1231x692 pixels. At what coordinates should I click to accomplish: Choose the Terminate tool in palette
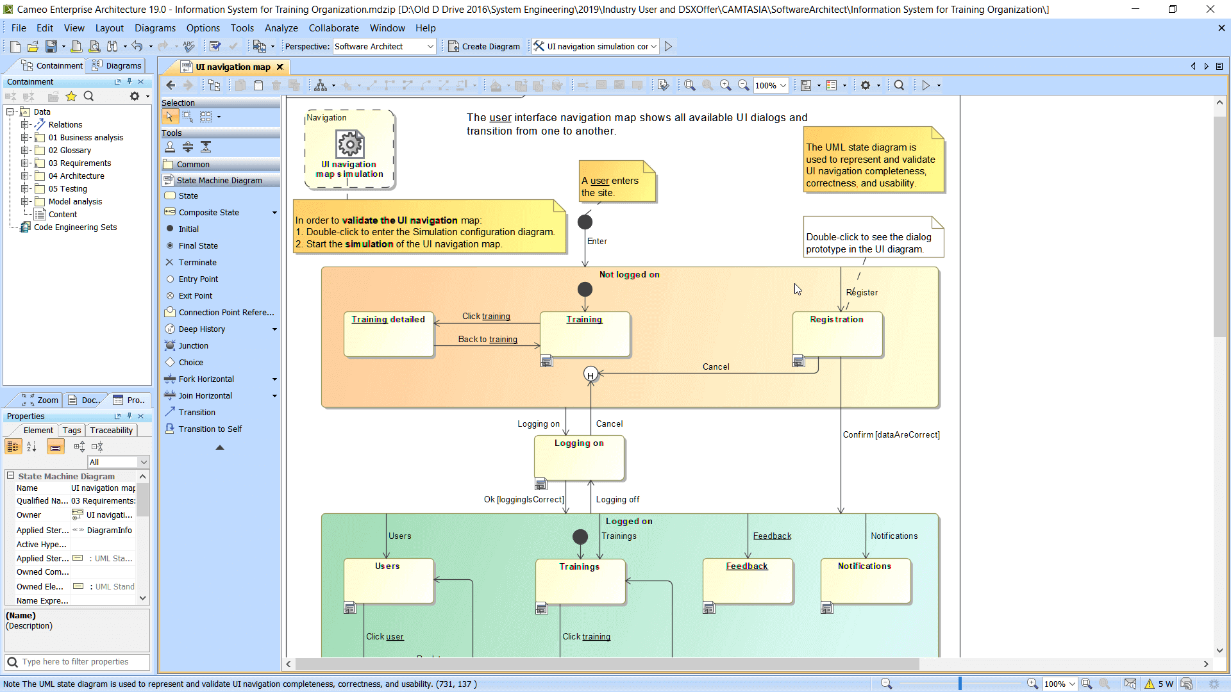[197, 262]
